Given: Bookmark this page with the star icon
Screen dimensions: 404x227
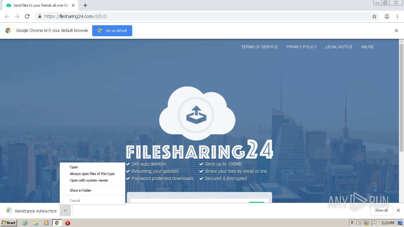Looking at the screenshot, I should pos(374,16).
